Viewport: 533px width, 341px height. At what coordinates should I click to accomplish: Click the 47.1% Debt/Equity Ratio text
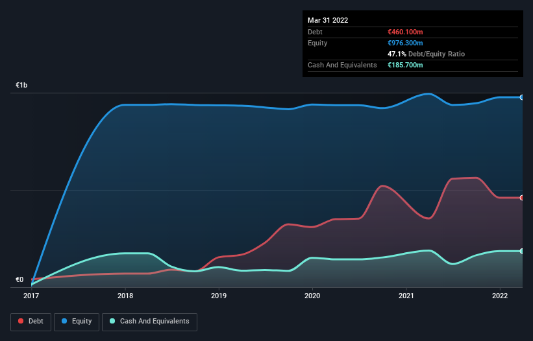pyautogui.click(x=426, y=54)
